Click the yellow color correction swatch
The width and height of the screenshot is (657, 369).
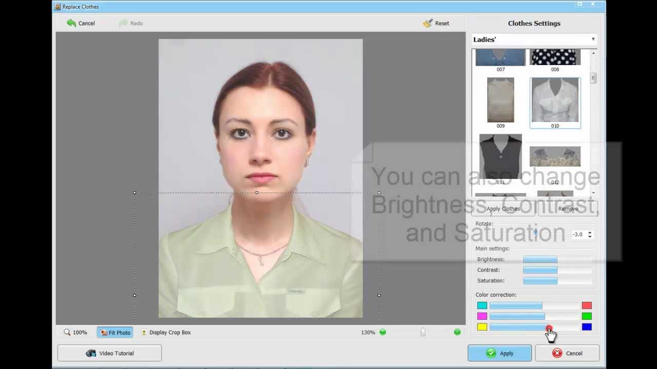tap(482, 327)
